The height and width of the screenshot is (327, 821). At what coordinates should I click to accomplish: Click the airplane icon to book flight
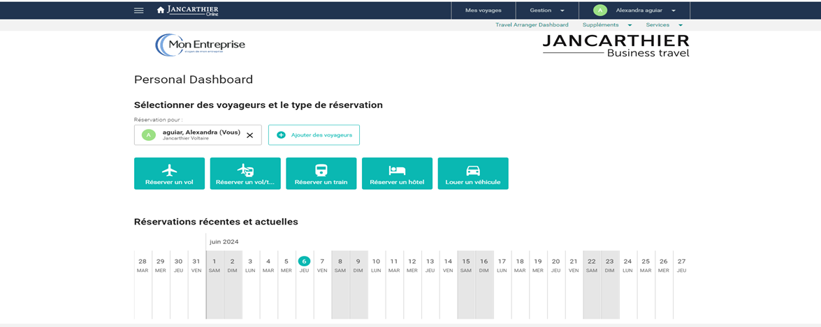[169, 170]
